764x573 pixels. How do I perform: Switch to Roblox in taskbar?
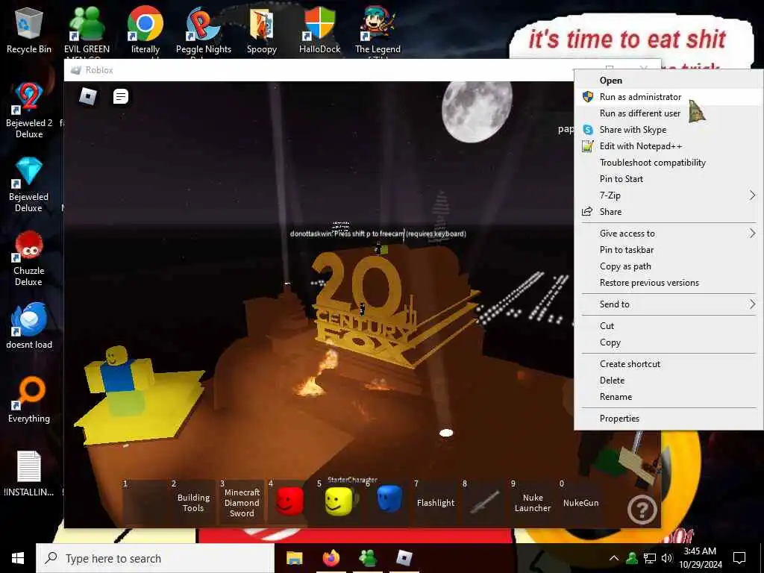(x=404, y=558)
